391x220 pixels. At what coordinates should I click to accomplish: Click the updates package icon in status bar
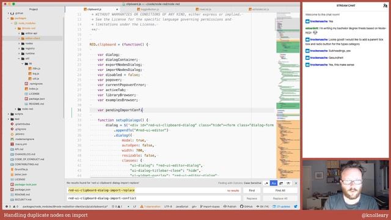coord(274,207)
